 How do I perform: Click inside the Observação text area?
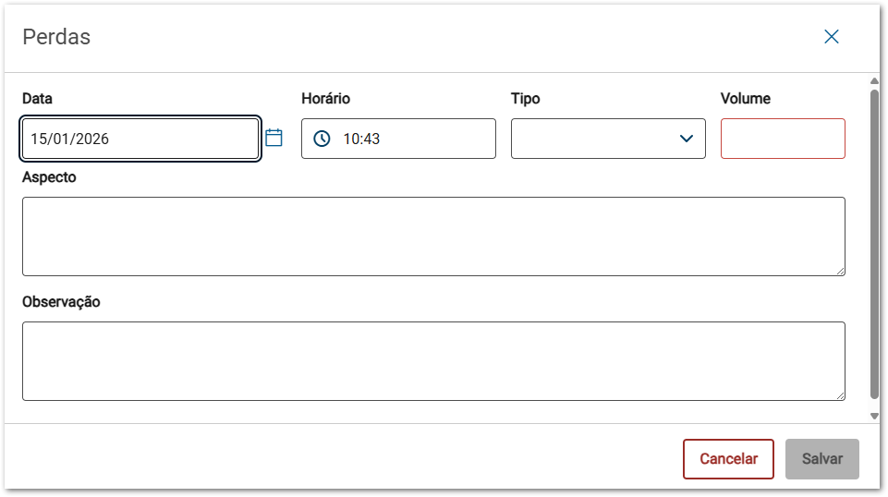pyautogui.click(x=432, y=360)
